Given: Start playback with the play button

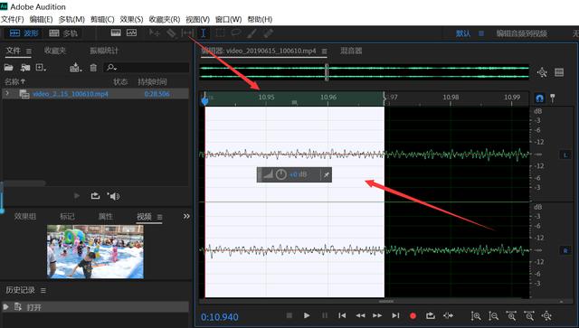Looking at the screenshot, I should tap(307, 315).
